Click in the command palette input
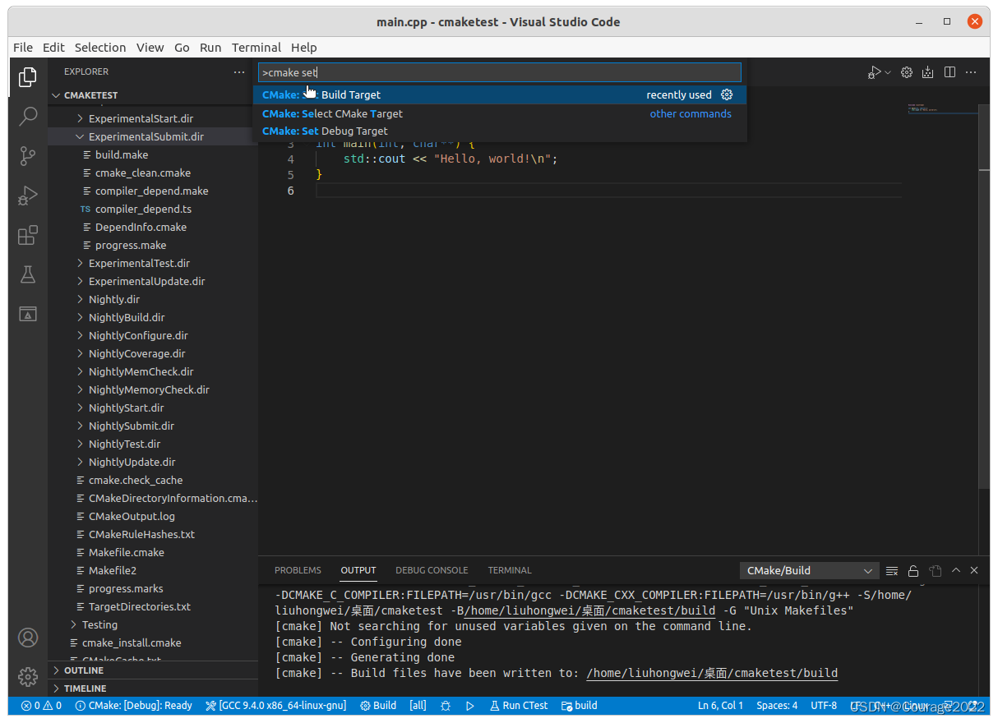 tap(500, 72)
